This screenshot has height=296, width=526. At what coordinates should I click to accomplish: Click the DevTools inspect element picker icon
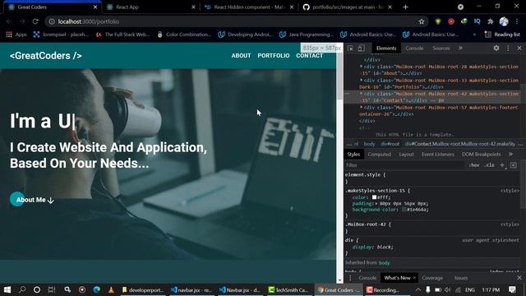pyautogui.click(x=350, y=48)
